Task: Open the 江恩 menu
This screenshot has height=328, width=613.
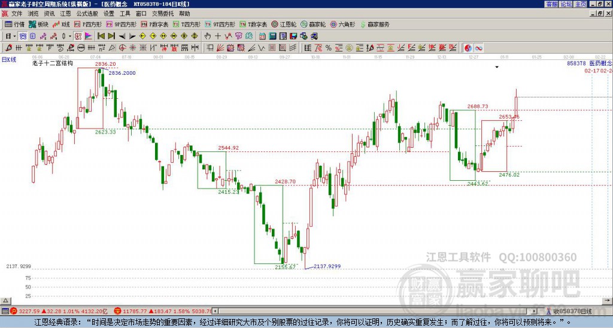Action: point(66,14)
